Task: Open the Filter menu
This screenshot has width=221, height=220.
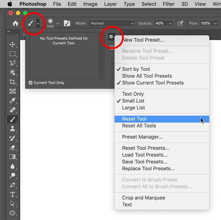Action: click(169, 4)
